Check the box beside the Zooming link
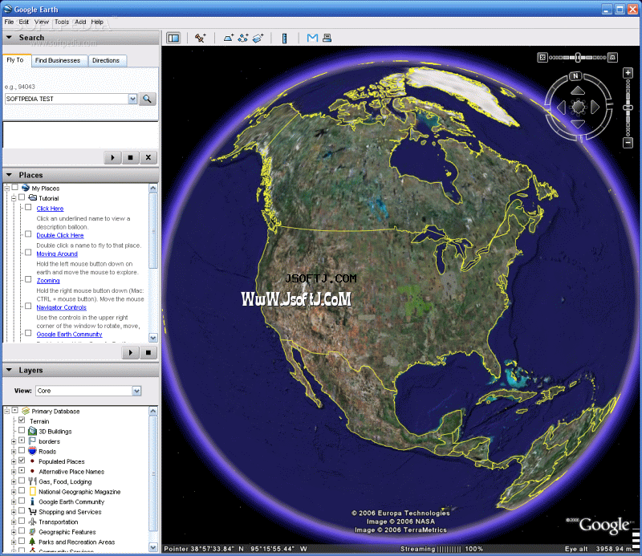 (28, 279)
